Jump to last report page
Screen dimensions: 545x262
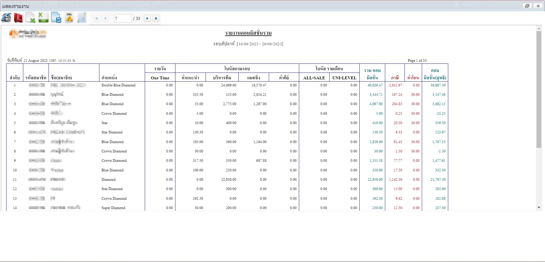click(156, 18)
